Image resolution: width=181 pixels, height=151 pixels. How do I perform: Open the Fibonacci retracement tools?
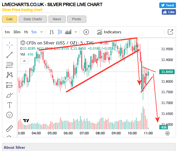point(10,65)
